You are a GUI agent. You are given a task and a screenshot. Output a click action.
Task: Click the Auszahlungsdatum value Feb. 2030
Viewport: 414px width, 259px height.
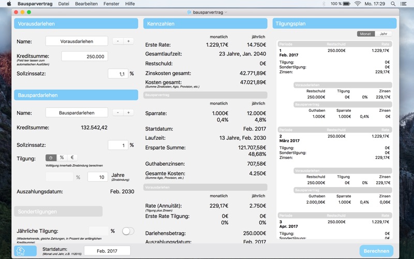(x=122, y=192)
